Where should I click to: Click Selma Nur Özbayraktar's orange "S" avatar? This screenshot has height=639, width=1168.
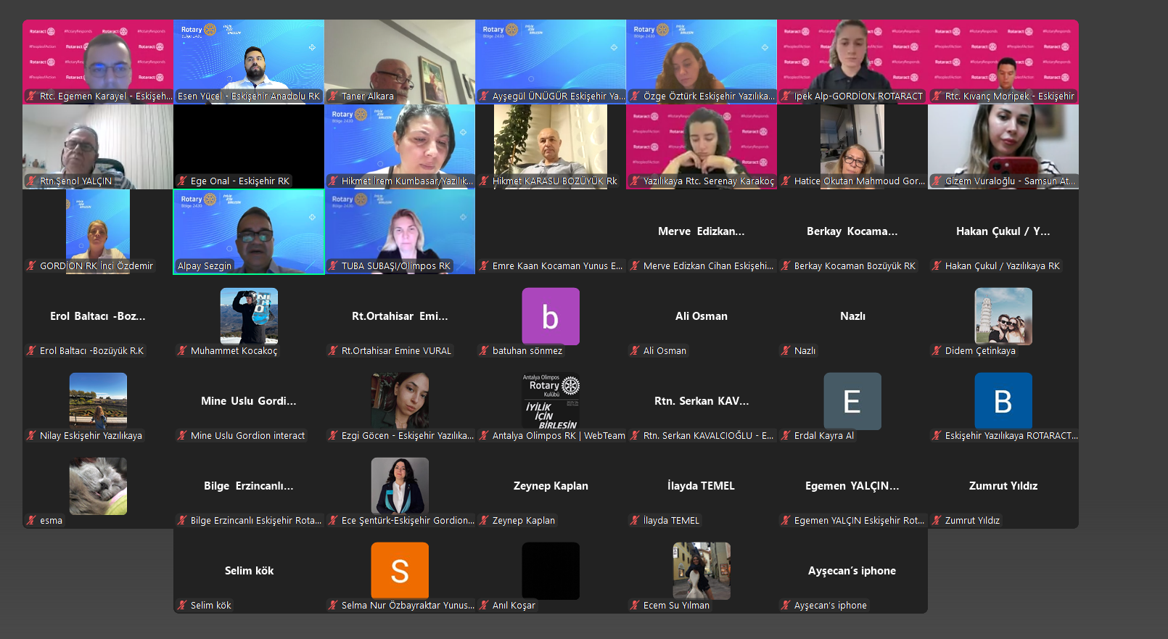click(x=400, y=571)
